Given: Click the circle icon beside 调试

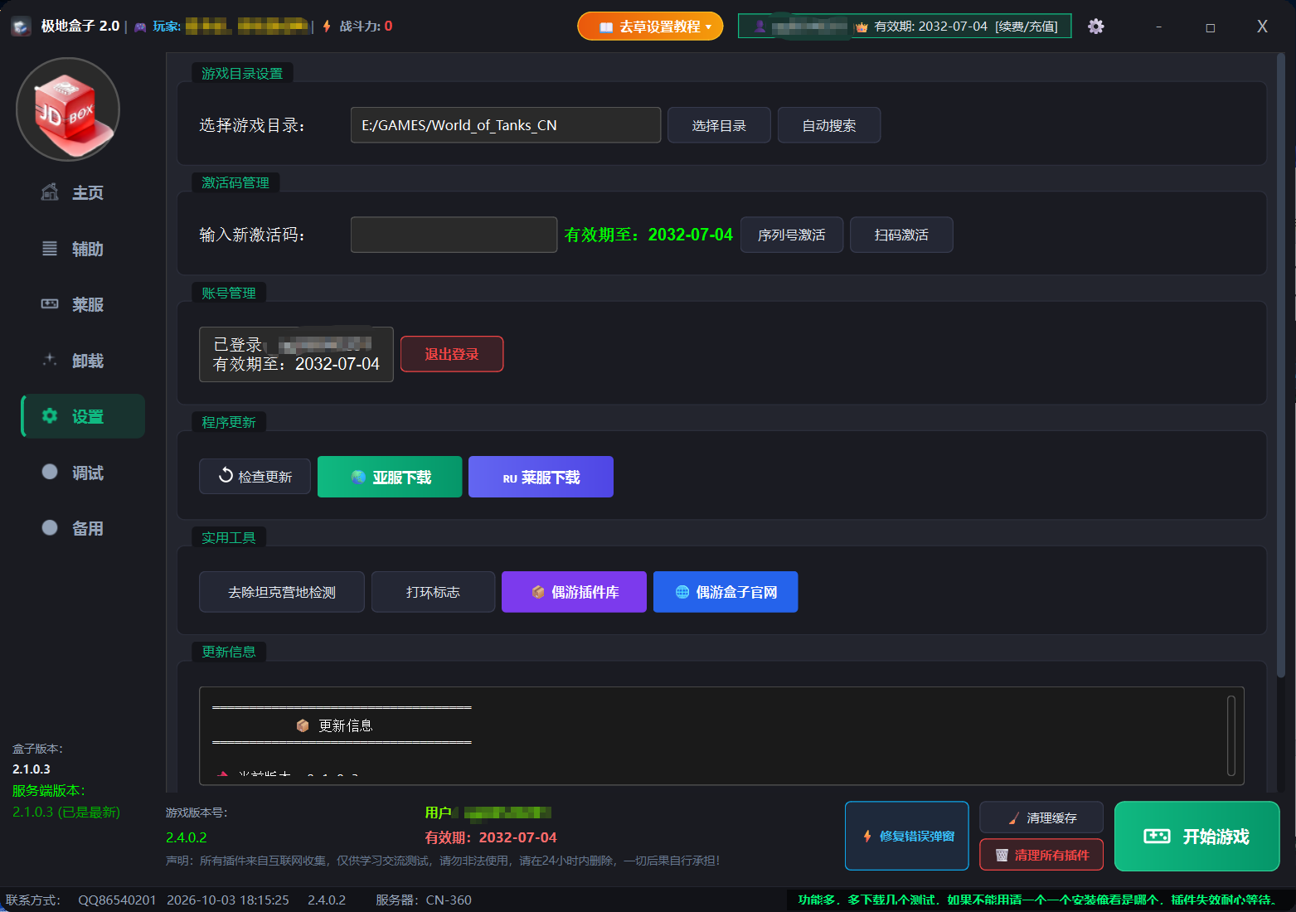Looking at the screenshot, I should [x=50, y=472].
